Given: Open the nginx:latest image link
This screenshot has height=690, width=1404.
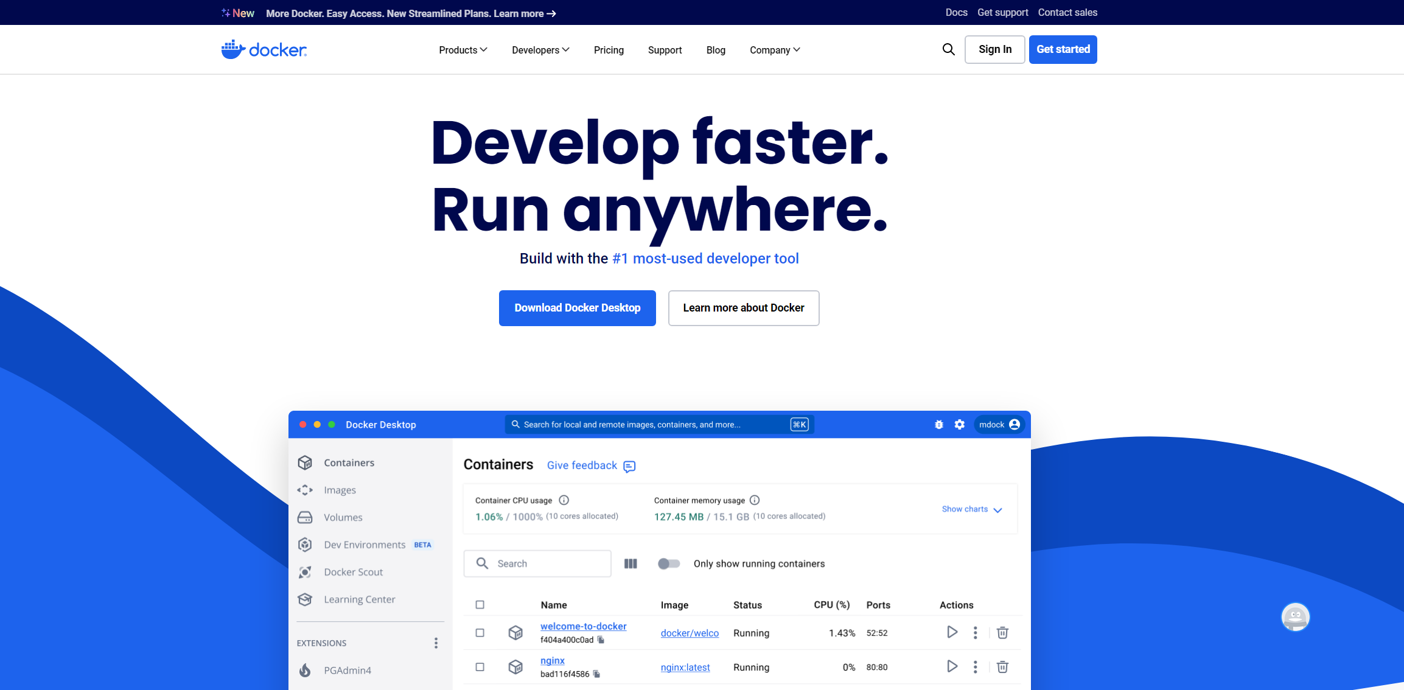Looking at the screenshot, I should point(685,667).
